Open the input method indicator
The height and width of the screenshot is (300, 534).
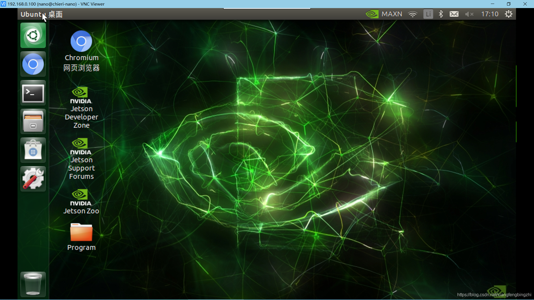click(x=428, y=14)
